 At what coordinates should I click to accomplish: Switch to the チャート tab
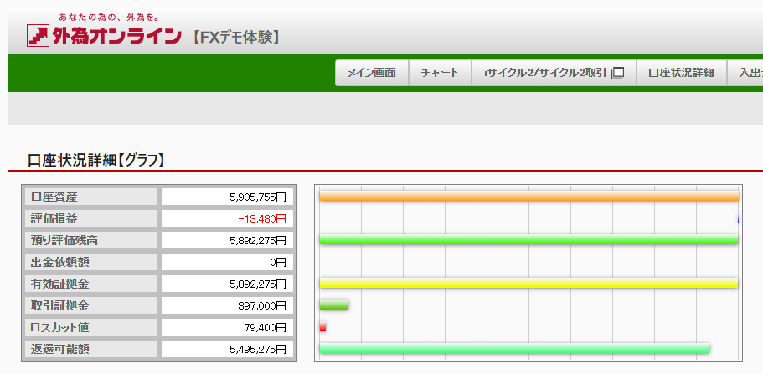click(x=440, y=73)
